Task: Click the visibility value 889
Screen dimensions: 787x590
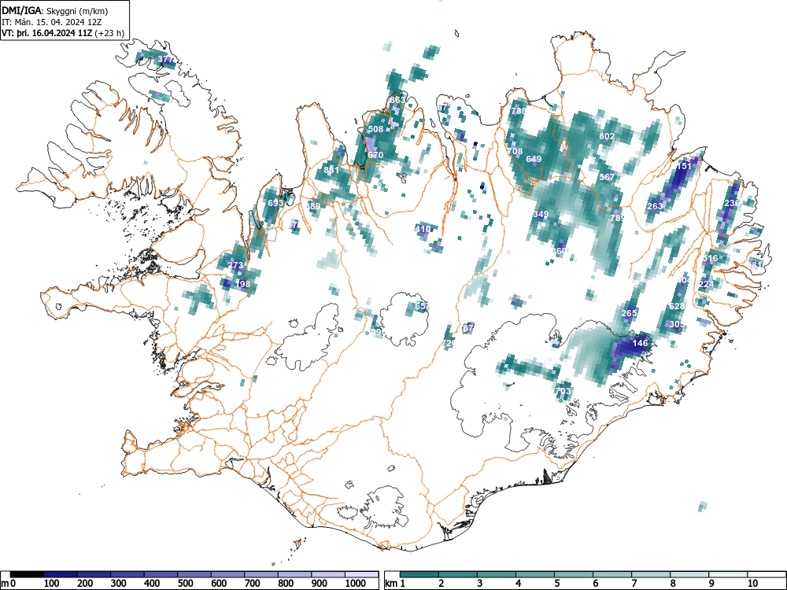Action: pos(312,206)
